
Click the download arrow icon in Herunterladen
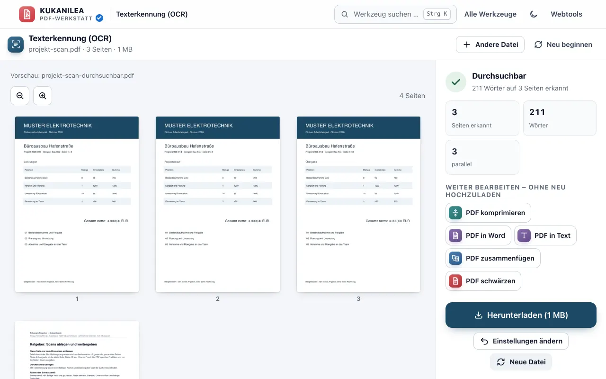pyautogui.click(x=479, y=315)
